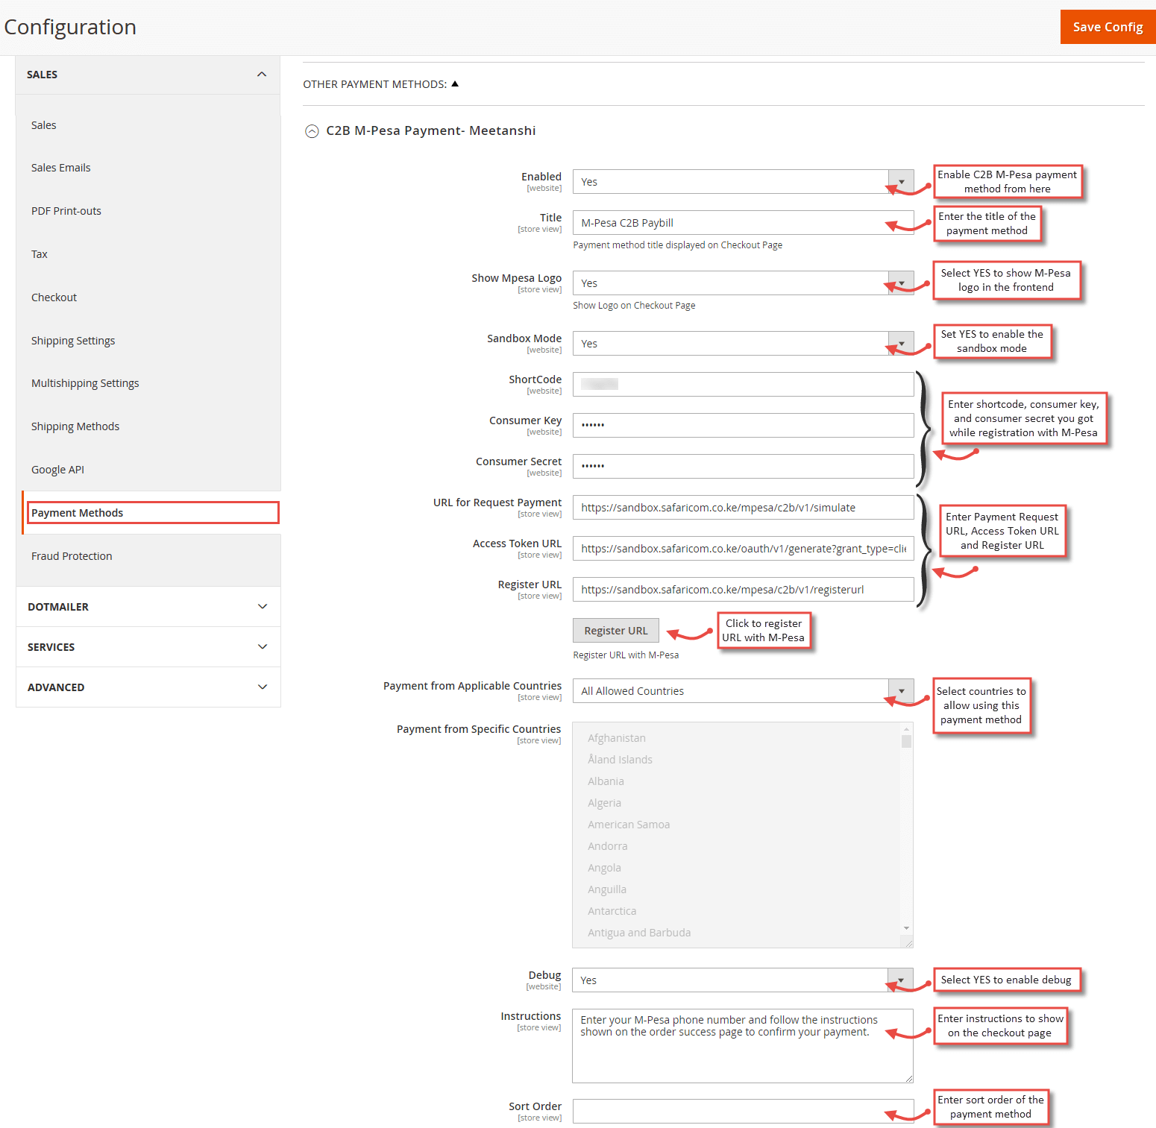The width and height of the screenshot is (1156, 1128).
Task: Focus the Consumer Secret field
Action: click(x=743, y=467)
